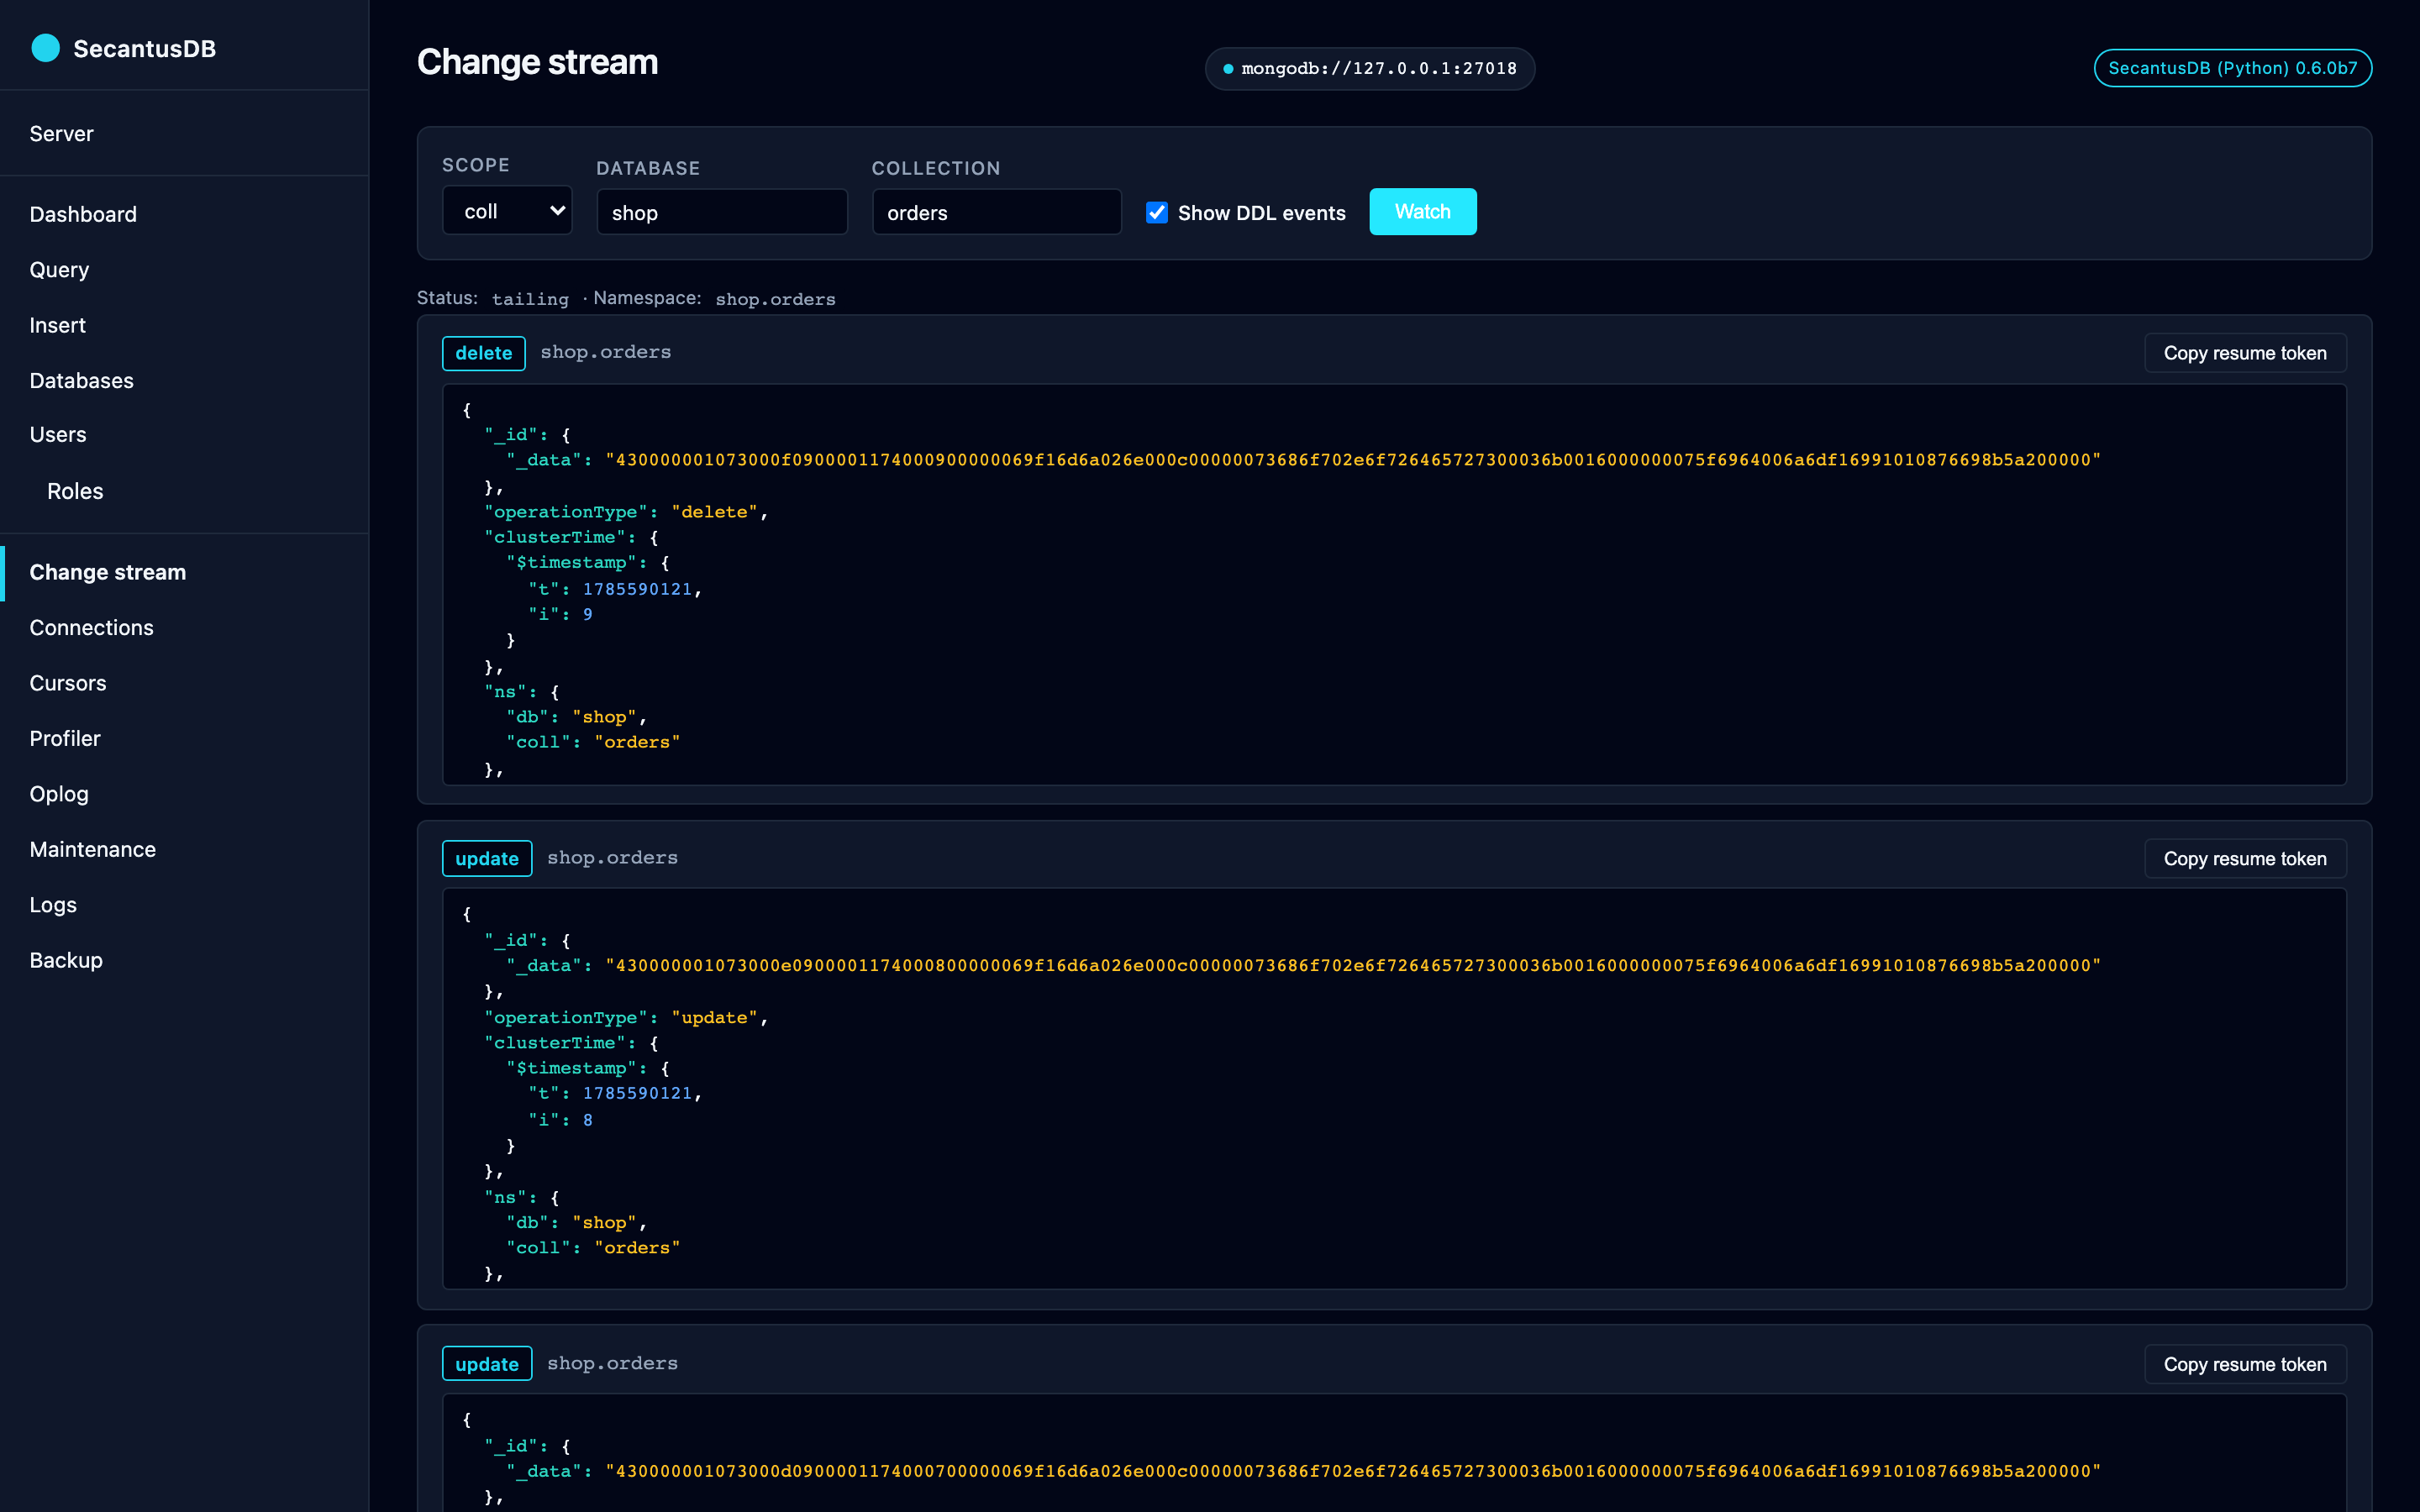Viewport: 2420px width, 1512px height.
Task: Click the operationType "delete" value
Action: tap(714, 512)
